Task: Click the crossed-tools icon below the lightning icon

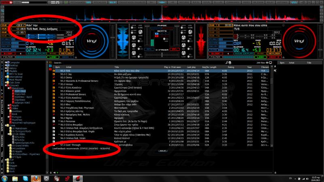Action: tap(275, 70)
